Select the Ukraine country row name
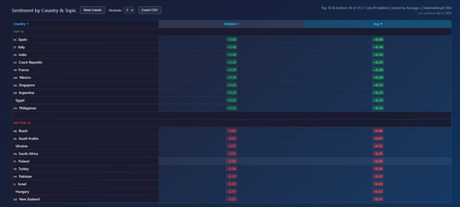The width and height of the screenshot is (460, 207). (x=22, y=146)
